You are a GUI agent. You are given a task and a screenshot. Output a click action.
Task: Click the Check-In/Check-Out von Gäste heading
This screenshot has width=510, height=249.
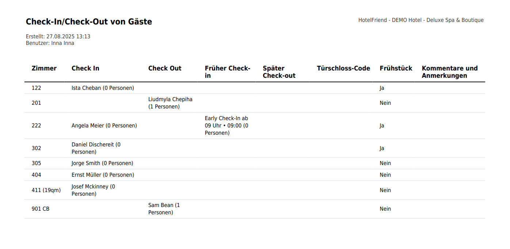coord(89,22)
